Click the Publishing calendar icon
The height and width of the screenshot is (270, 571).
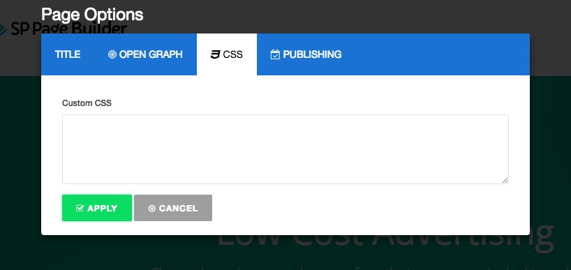275,54
